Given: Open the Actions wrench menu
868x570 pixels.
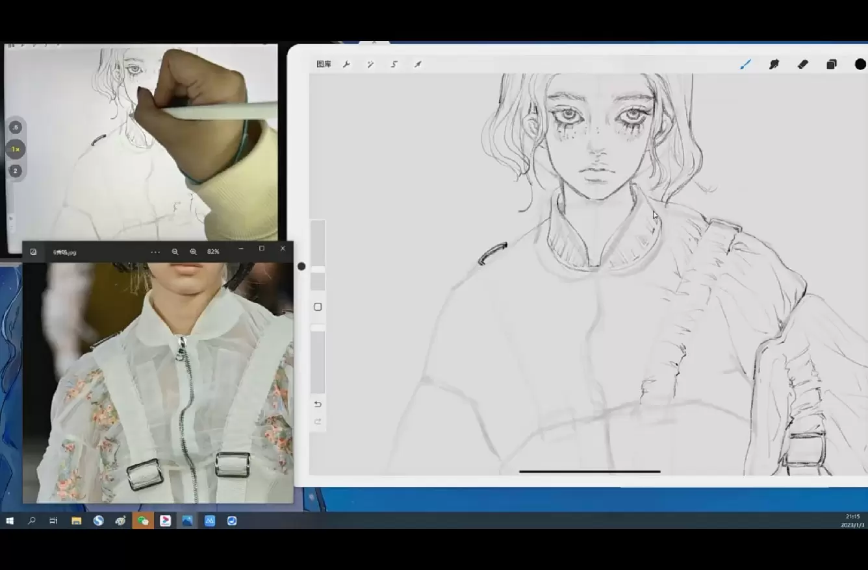Looking at the screenshot, I should coord(346,64).
